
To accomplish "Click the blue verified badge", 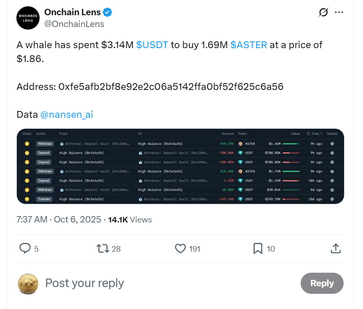I will 108,13.
